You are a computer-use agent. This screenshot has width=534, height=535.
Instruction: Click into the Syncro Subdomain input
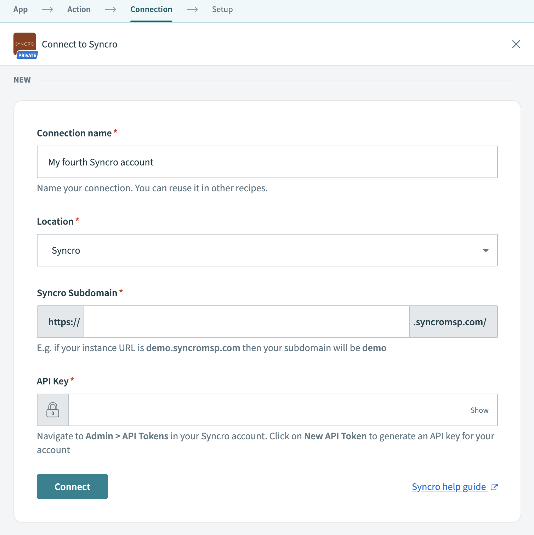pyautogui.click(x=246, y=322)
